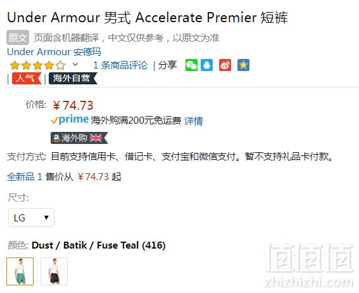Screen dimensions: 359x293
Task: Open the 全新品 1 offers link
Action: (25, 177)
